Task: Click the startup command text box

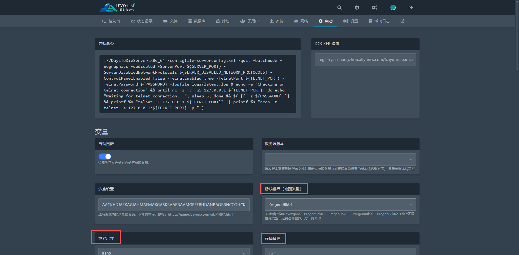Action: (198, 84)
